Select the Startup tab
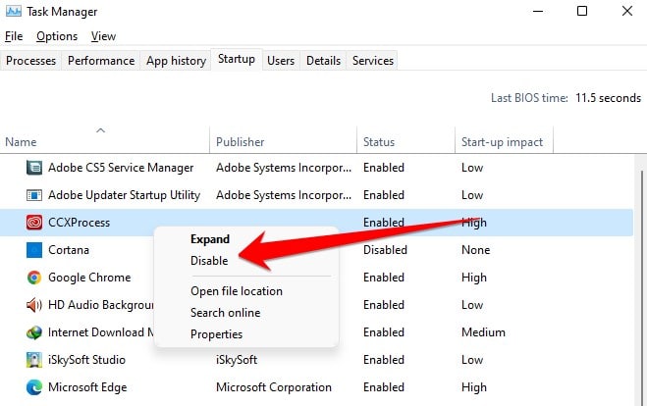This screenshot has height=406, width=647. pos(237,60)
